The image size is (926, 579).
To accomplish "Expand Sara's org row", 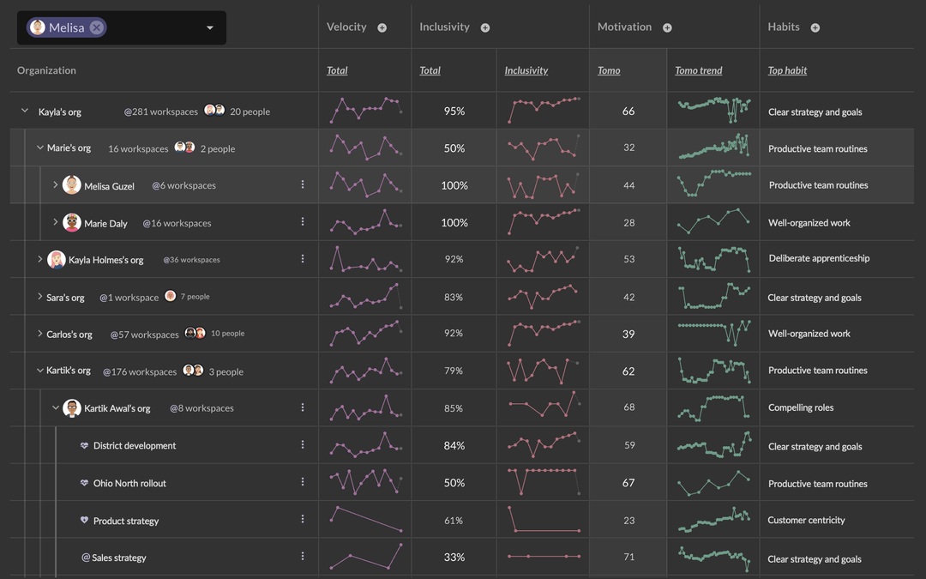I will point(39,297).
